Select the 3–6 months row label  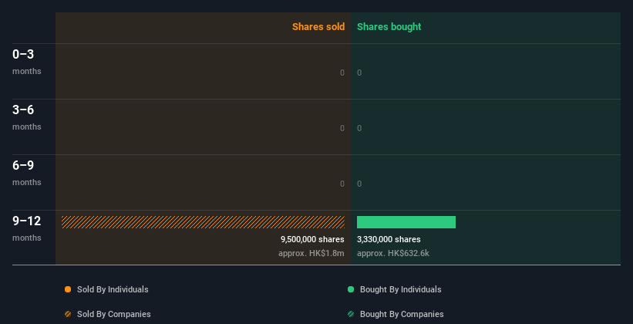[x=27, y=117]
